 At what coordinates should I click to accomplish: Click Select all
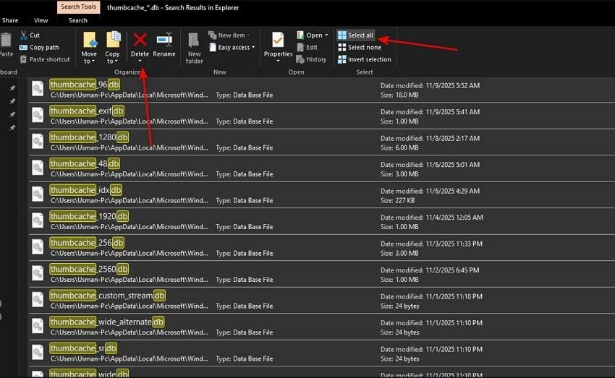[356, 35]
